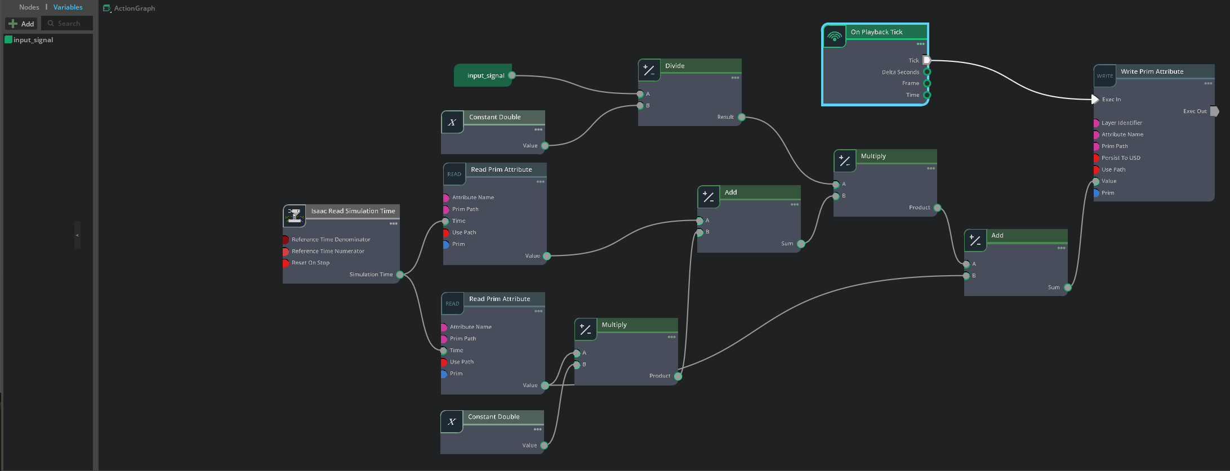Click the X icon of the top Constant Double
Image resolution: width=1230 pixels, height=471 pixels.
point(452,122)
